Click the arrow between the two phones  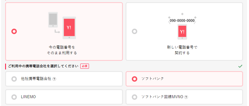[57, 31]
